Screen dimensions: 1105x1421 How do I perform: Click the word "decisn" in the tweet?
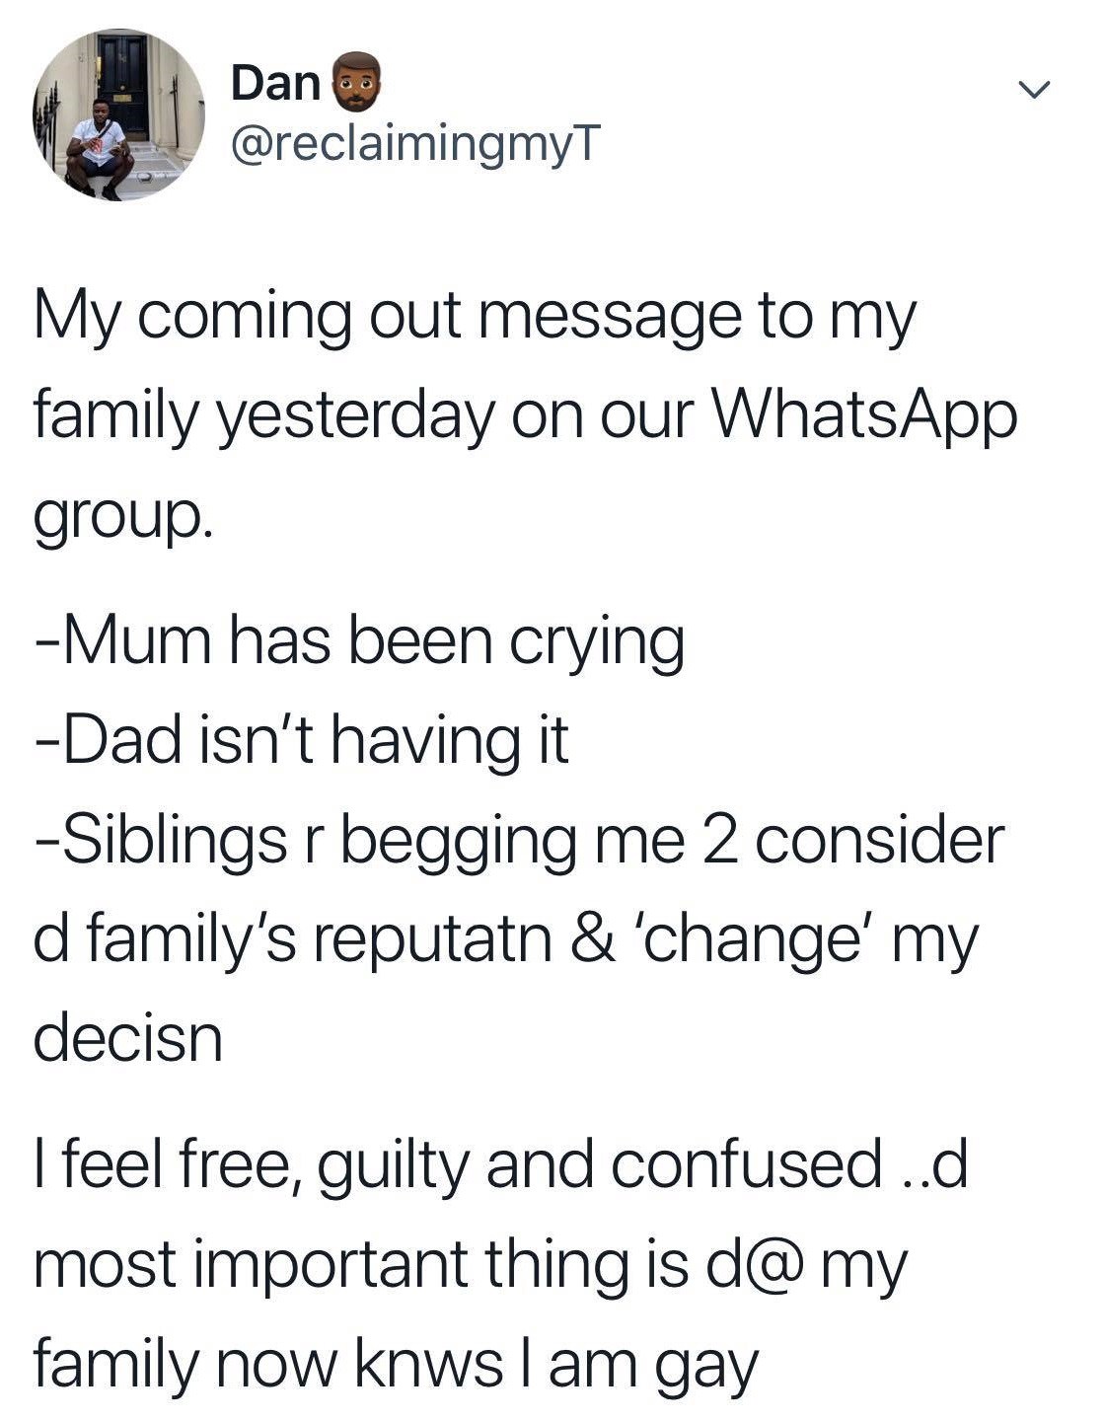pos(128,1037)
